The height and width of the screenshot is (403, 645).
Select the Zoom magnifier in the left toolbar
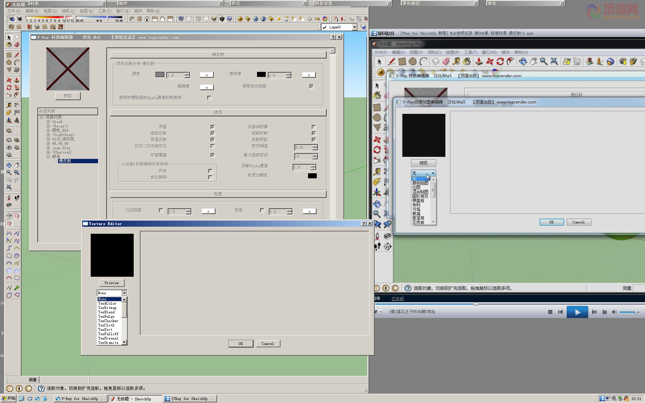coord(9,173)
